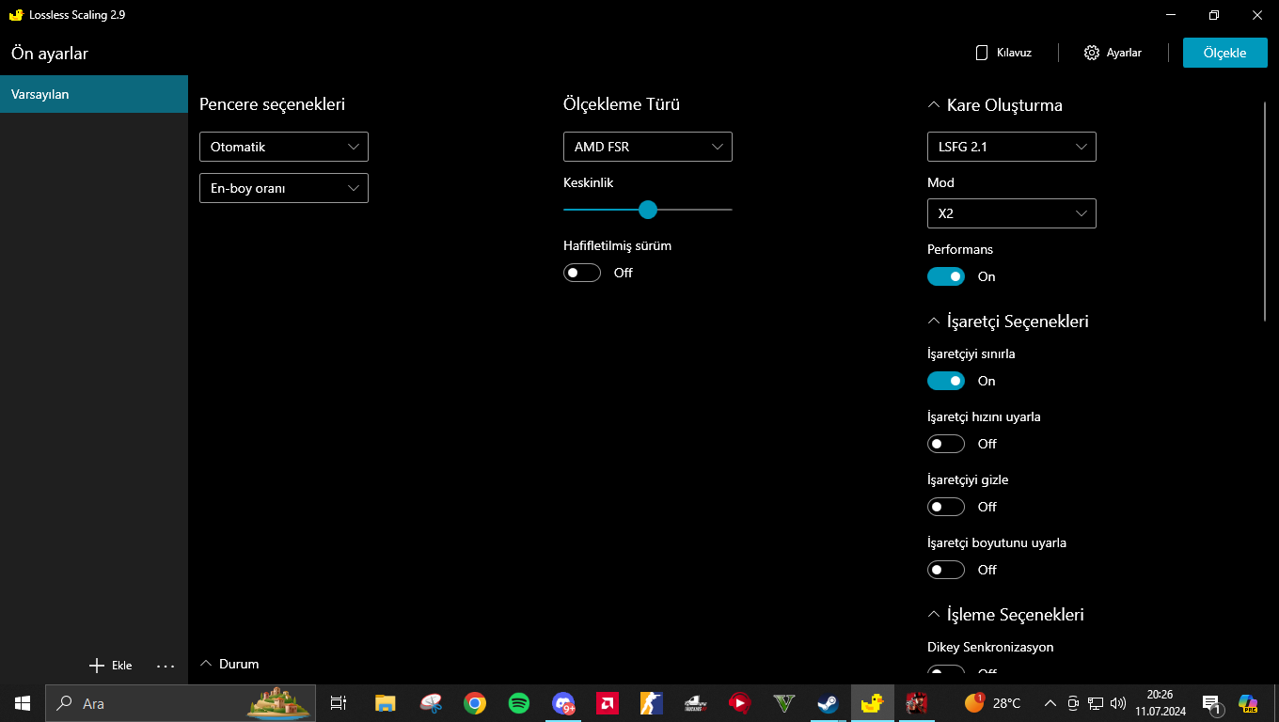The height and width of the screenshot is (722, 1279).
Task: Open Task View from the taskbar
Action: click(339, 703)
